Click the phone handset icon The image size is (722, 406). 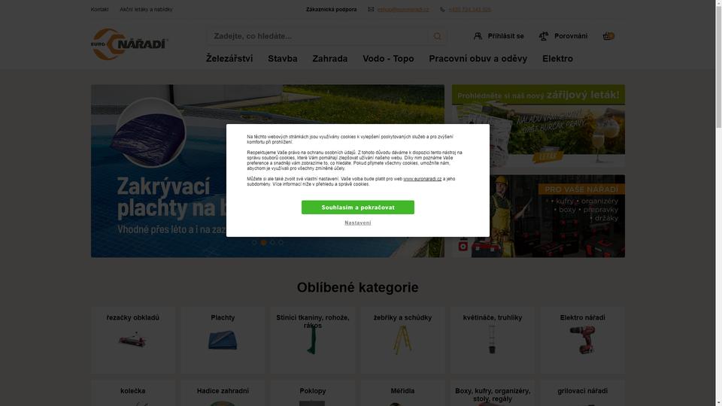coord(442,9)
